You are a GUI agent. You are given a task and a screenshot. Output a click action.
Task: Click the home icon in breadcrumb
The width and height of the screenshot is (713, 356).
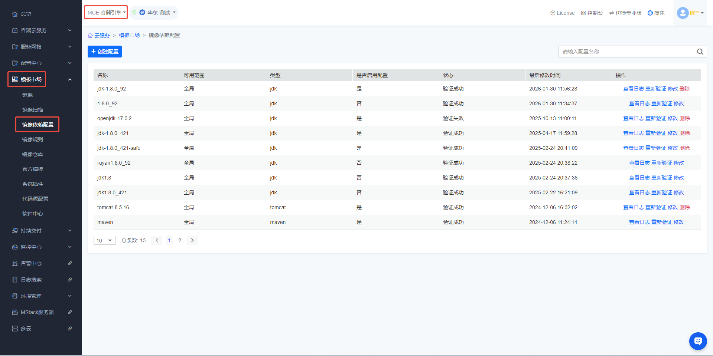click(x=90, y=36)
